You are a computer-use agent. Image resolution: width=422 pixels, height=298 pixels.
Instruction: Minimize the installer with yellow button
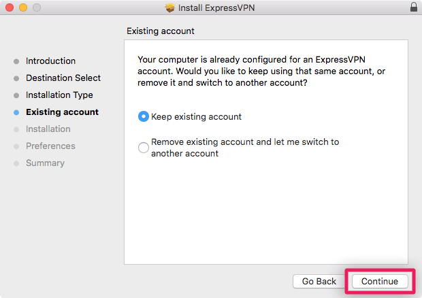pyautogui.click(x=23, y=7)
